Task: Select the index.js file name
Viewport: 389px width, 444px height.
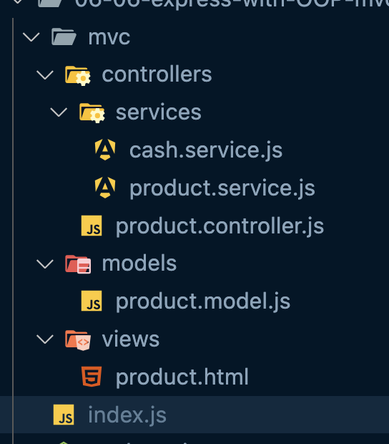Action: point(127,415)
